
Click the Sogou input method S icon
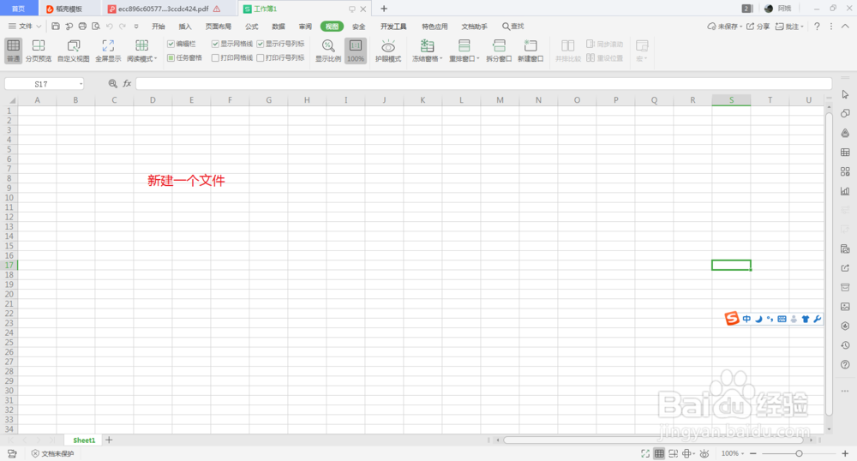click(731, 319)
